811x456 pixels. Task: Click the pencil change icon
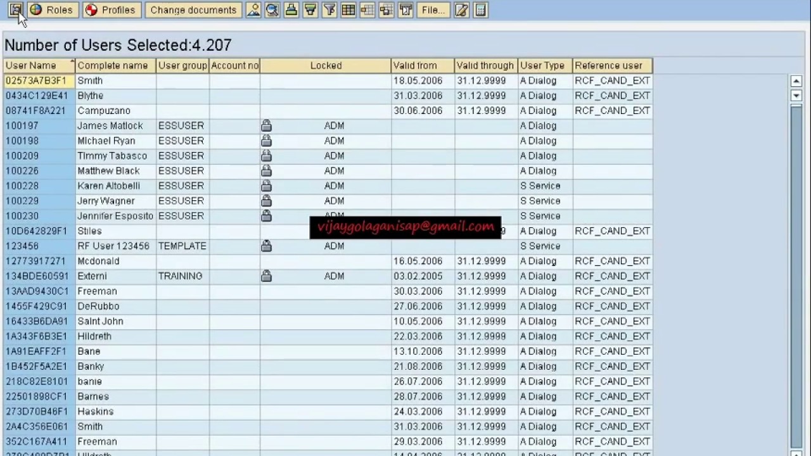[x=462, y=9]
